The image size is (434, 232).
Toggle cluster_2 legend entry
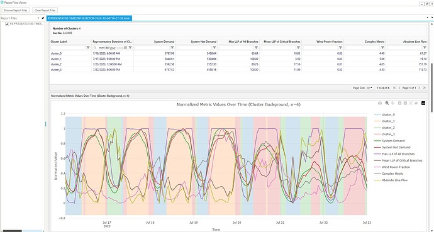point(384,128)
